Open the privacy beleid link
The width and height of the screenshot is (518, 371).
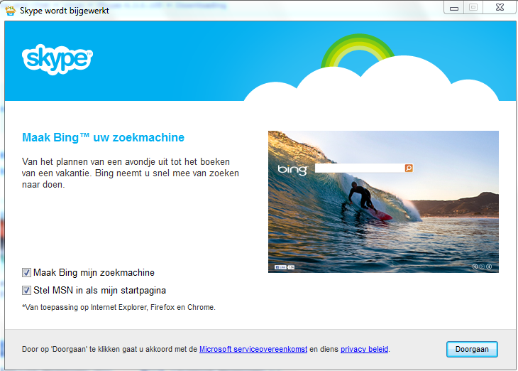click(x=364, y=349)
